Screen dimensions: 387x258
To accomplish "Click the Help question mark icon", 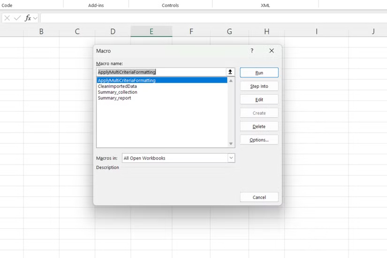I will (x=252, y=51).
